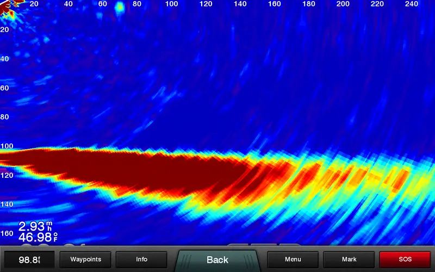Click the 100 mark on the top range scale

[x=171, y=4]
